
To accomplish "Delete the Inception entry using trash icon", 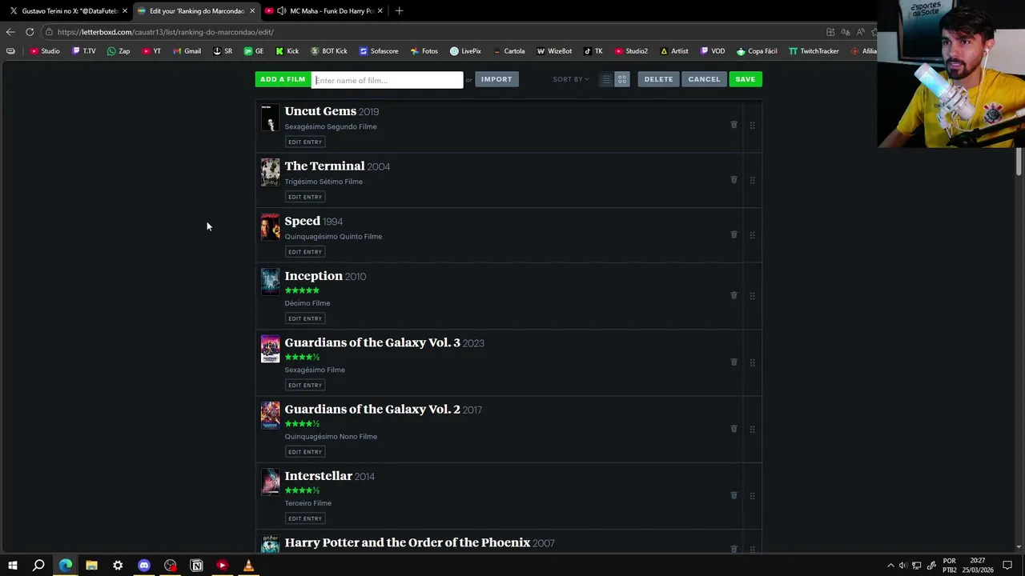I will coord(734,295).
